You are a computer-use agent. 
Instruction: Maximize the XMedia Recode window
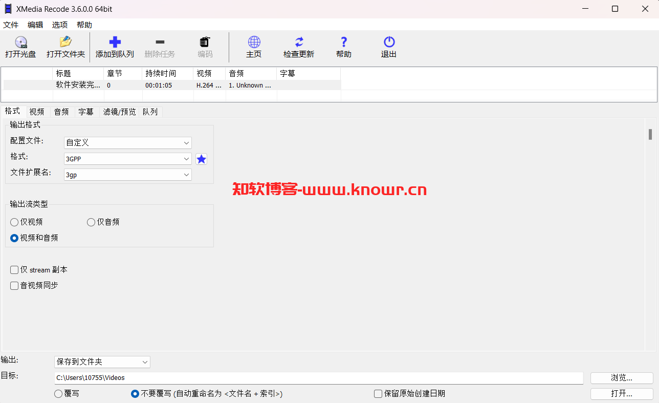coord(615,9)
